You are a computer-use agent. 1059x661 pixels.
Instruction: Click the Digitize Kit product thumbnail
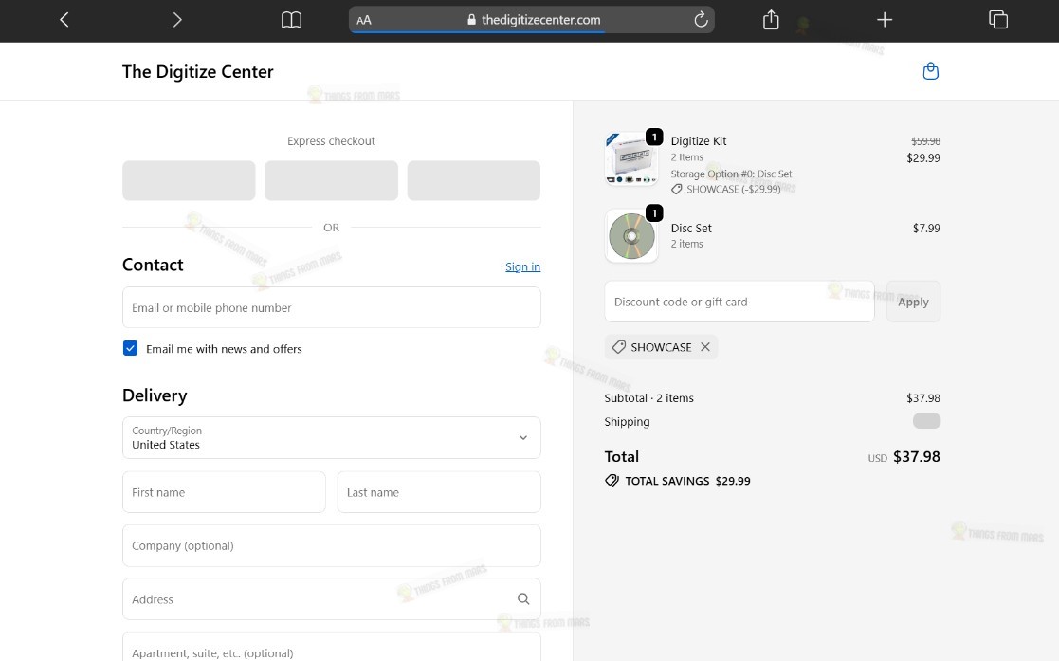631,158
